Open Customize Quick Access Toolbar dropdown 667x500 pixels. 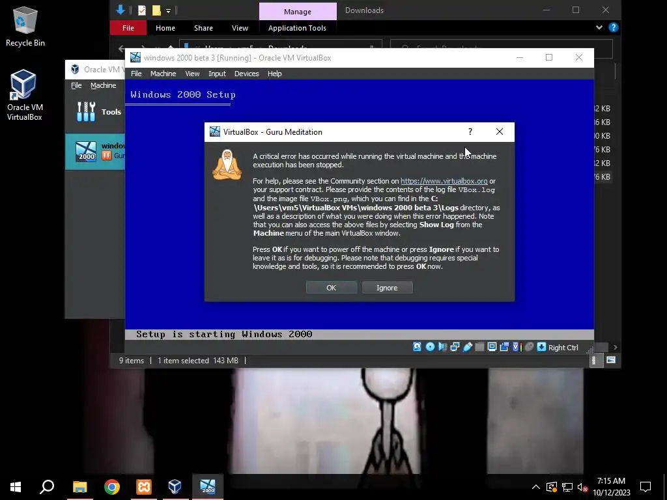pyautogui.click(x=168, y=11)
